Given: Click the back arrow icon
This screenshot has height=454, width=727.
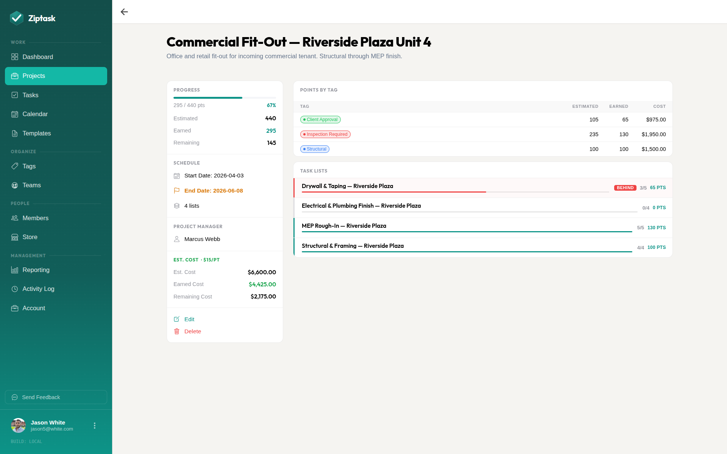Looking at the screenshot, I should [124, 12].
